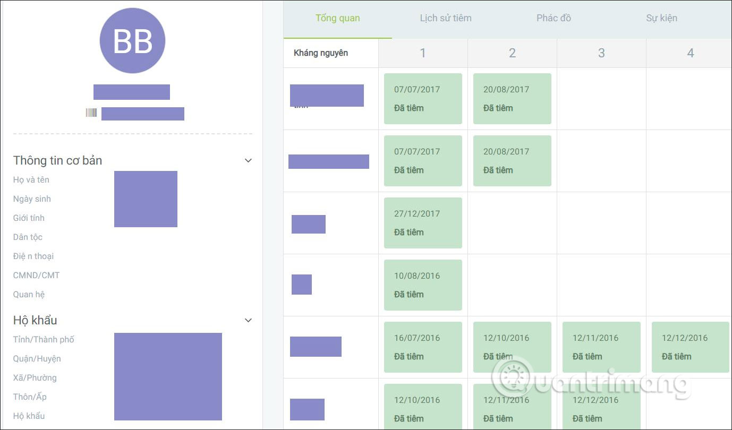
Task: Switch to the Tổng quan tab
Action: (x=337, y=18)
